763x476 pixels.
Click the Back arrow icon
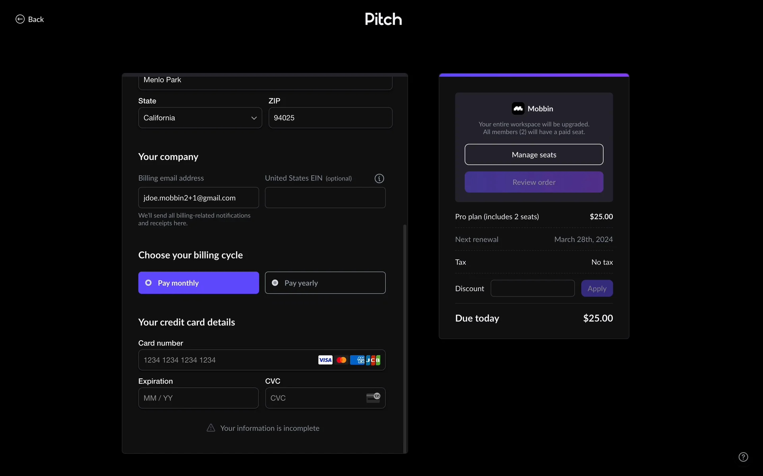pos(20,19)
